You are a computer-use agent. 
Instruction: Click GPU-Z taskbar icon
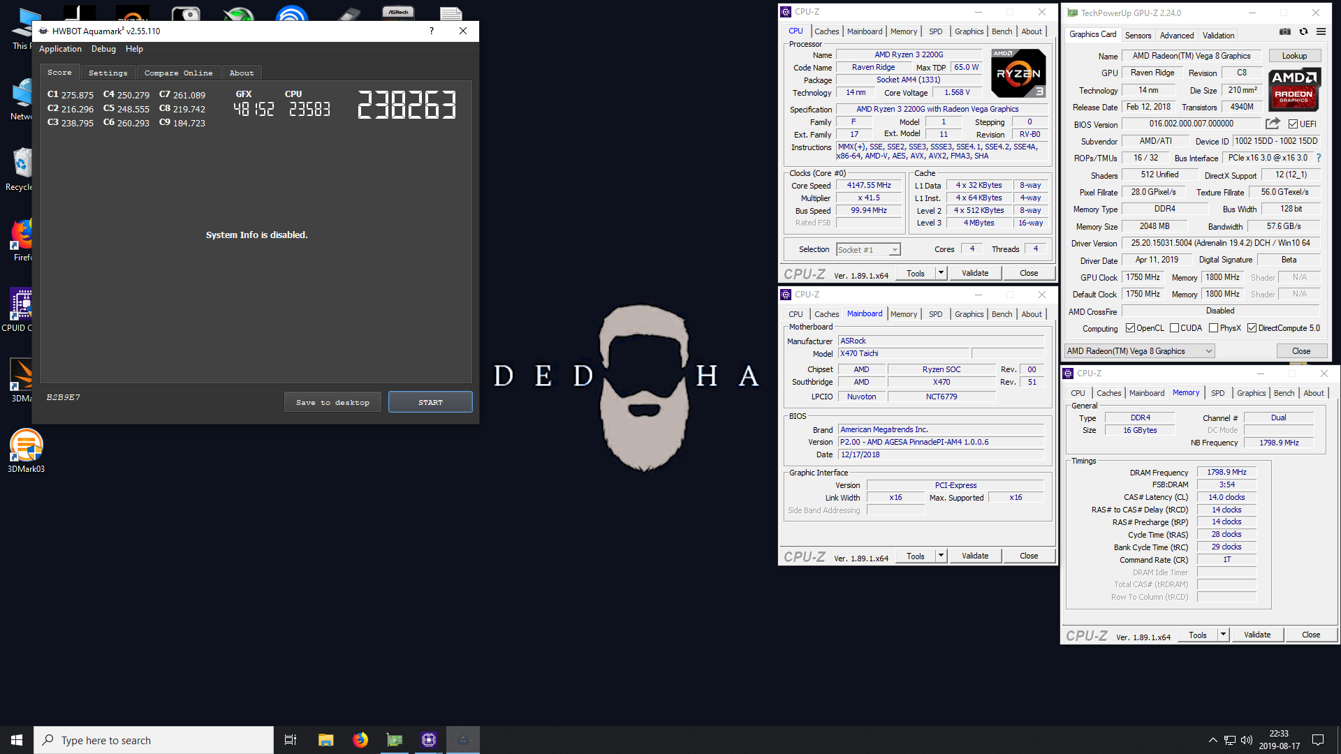click(x=395, y=740)
